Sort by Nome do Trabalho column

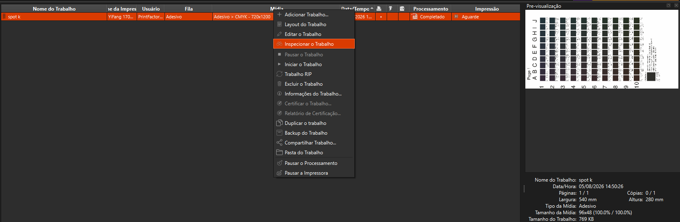[54, 9]
